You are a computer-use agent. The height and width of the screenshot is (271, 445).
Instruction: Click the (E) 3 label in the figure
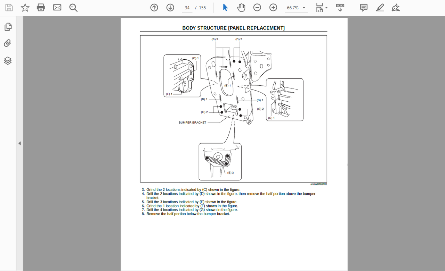point(230,173)
